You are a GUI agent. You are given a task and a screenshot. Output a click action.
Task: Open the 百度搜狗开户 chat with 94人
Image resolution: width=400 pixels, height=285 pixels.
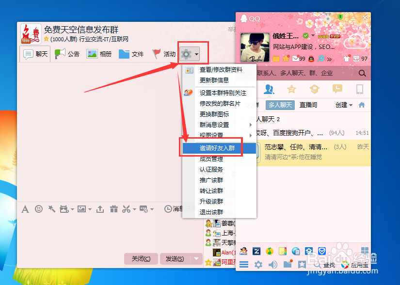[x=303, y=133]
